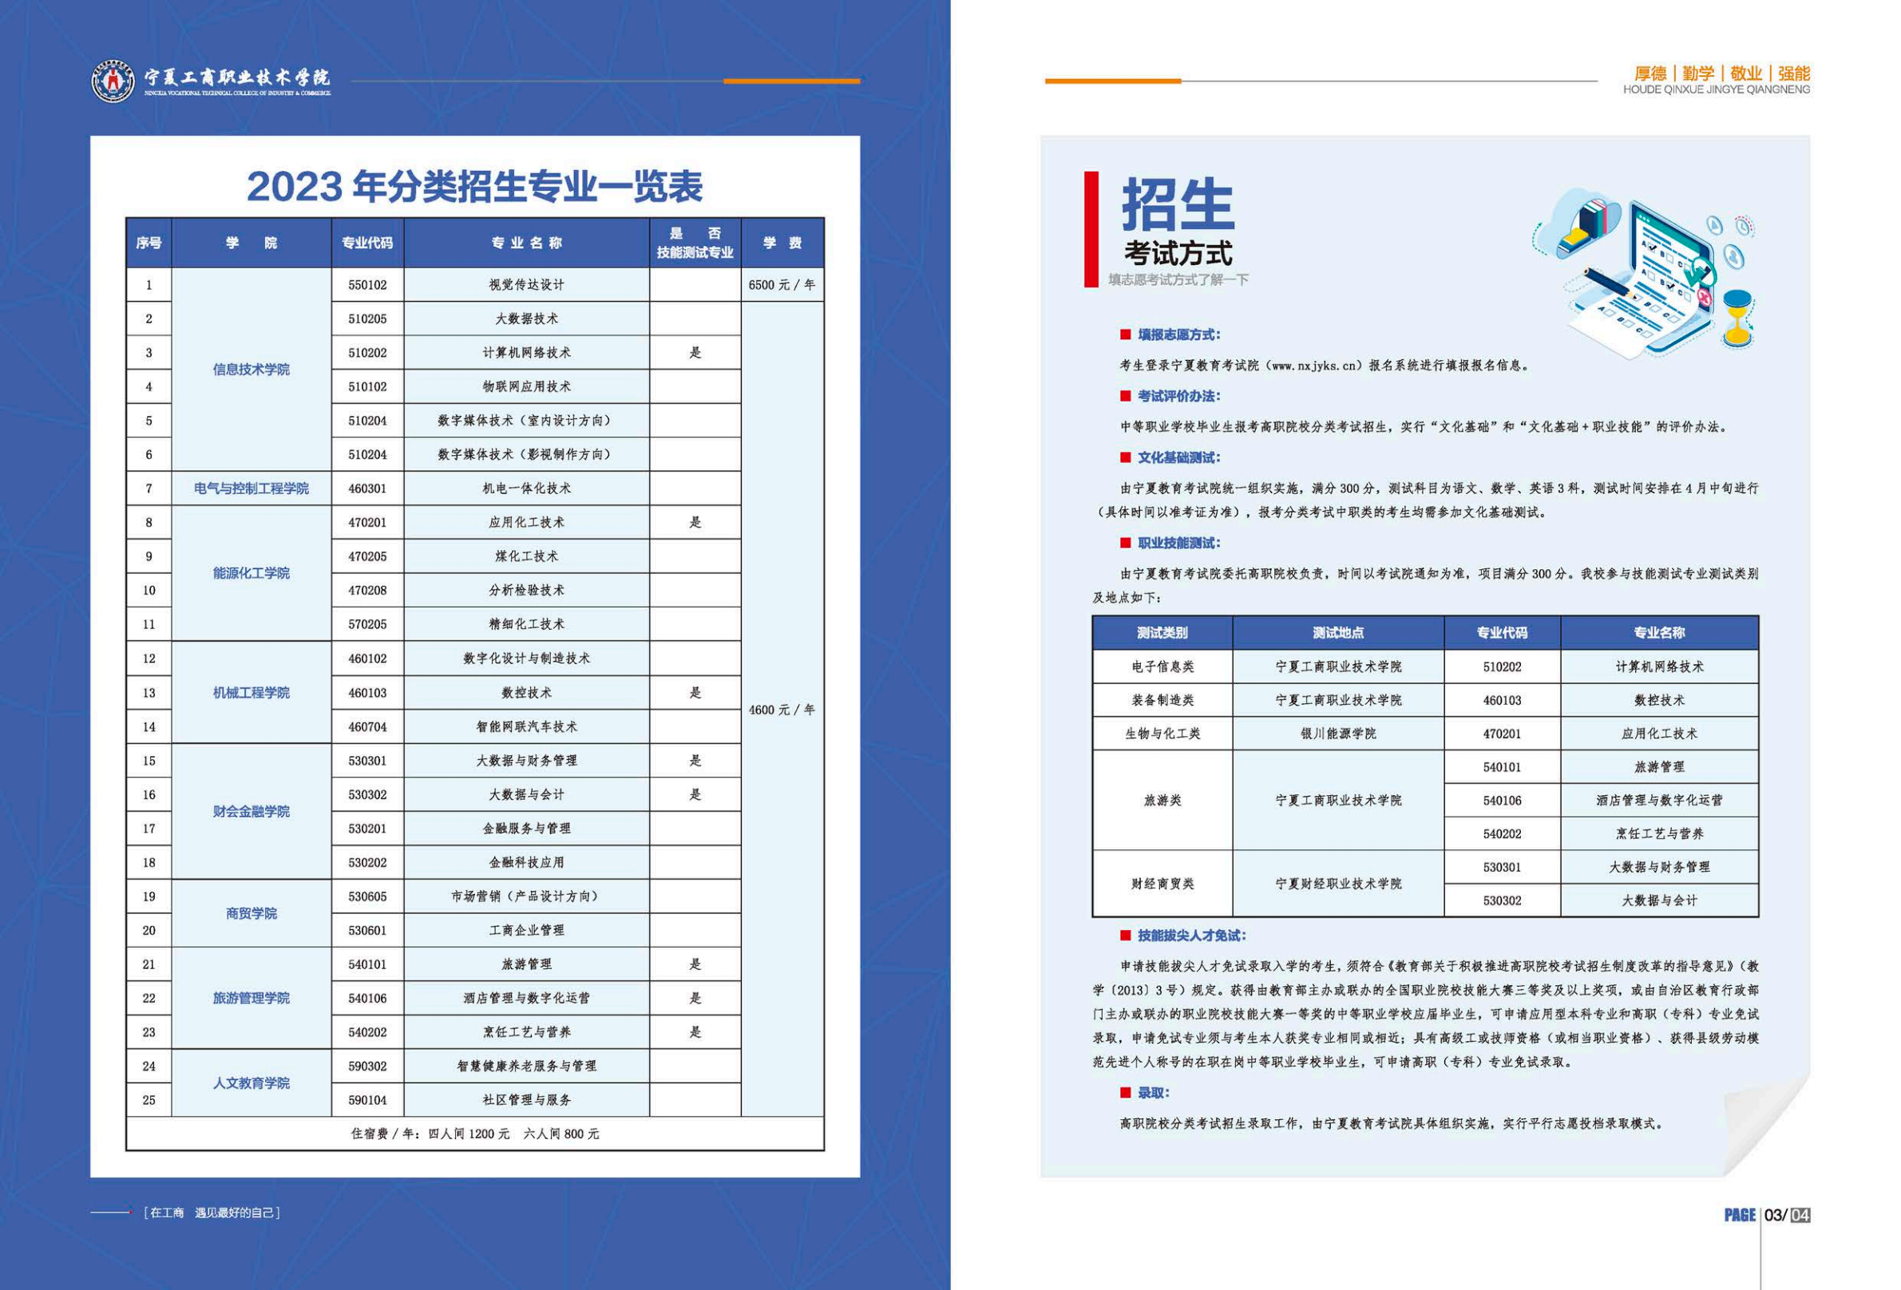Click the 电气与控制工程学院 cell
Image resolution: width=1901 pixels, height=1290 pixels.
point(251,489)
